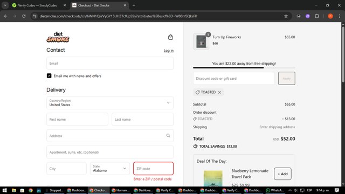Click Edit under Turn Up Fireworks
The width and height of the screenshot is (345, 194).
215,43
